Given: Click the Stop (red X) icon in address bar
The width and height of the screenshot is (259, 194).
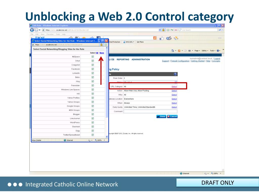Looking at the screenshot, I should click(176, 30).
